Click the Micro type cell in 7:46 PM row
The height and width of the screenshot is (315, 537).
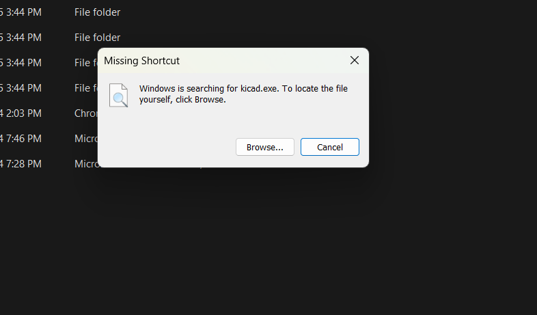85,139
